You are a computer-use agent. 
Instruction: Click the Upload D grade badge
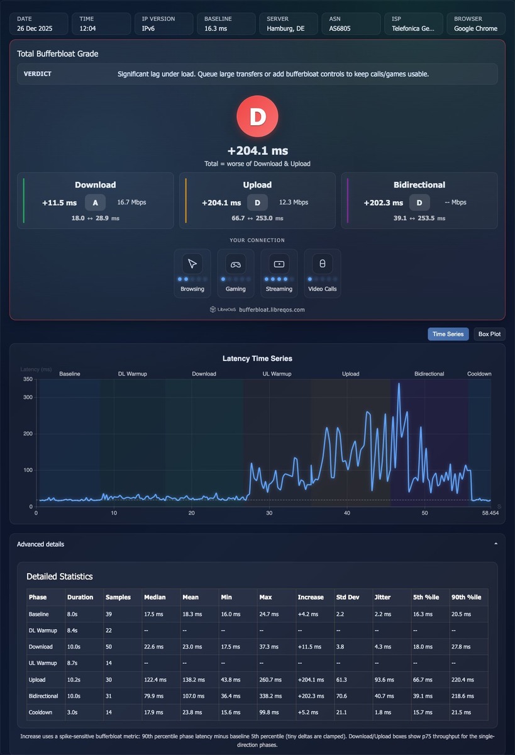click(257, 203)
